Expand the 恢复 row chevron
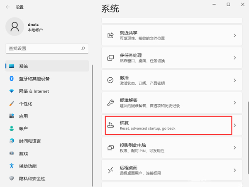 [x=235, y=125]
